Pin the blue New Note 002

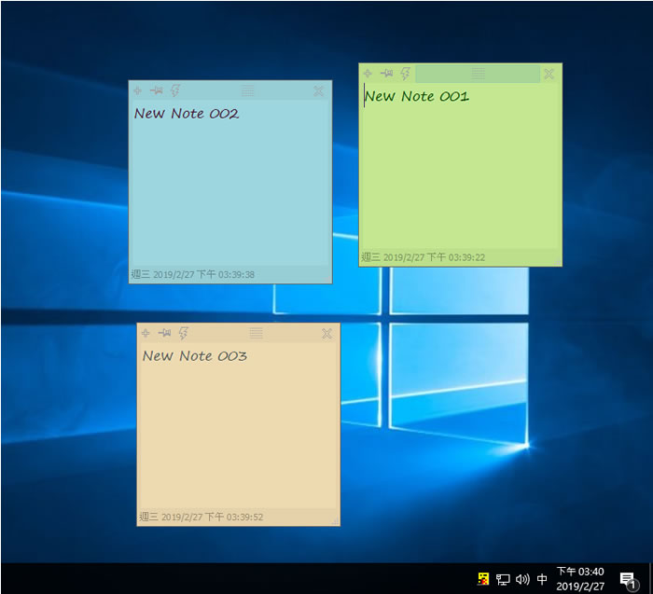coord(156,91)
